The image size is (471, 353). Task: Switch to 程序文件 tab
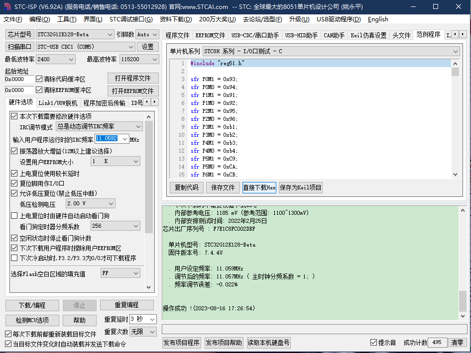pos(178,35)
